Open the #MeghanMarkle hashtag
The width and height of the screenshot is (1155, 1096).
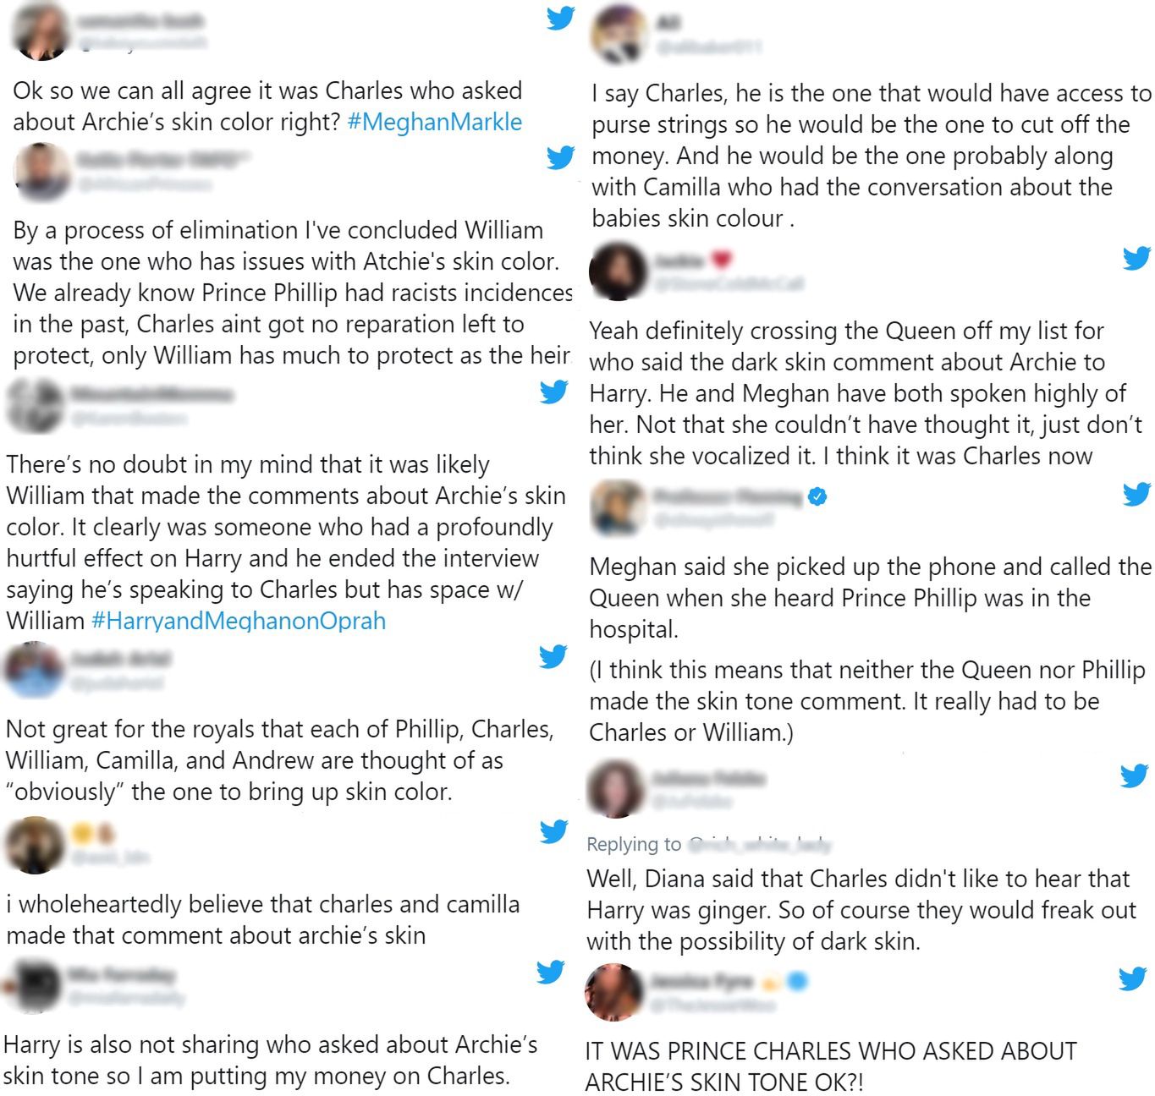tap(434, 122)
